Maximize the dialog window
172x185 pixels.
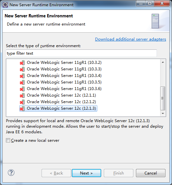pos(150,3)
